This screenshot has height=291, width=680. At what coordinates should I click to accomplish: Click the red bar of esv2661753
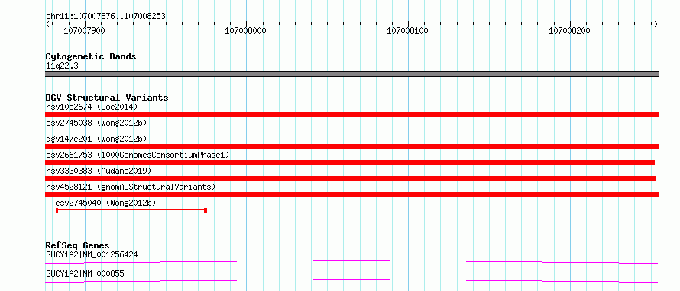pos(350,162)
